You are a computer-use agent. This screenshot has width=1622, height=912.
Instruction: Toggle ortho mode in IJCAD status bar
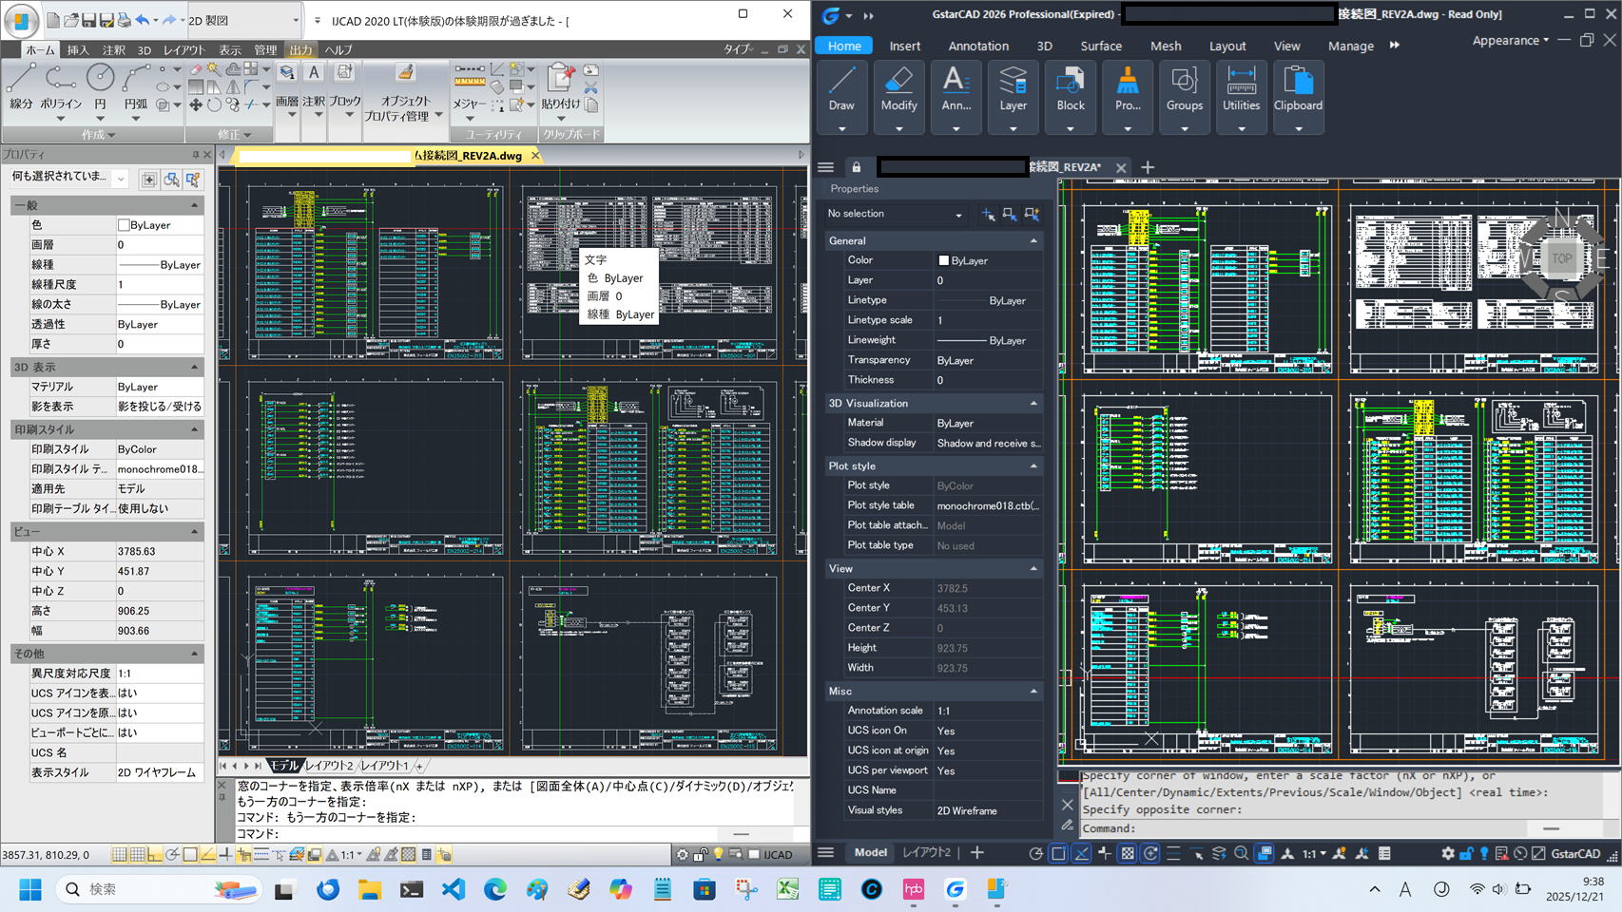(x=155, y=855)
